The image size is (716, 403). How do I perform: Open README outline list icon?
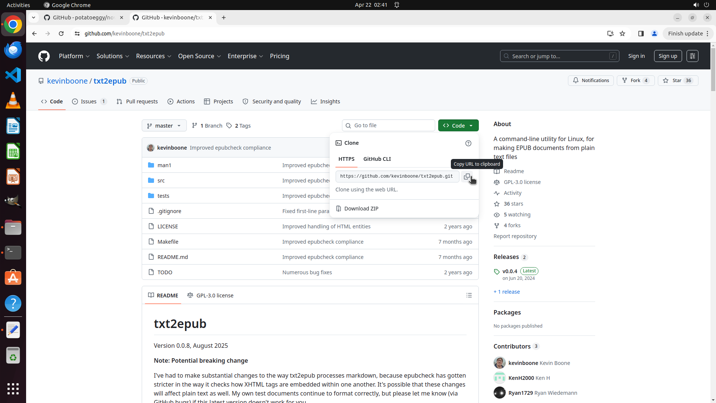click(x=469, y=296)
